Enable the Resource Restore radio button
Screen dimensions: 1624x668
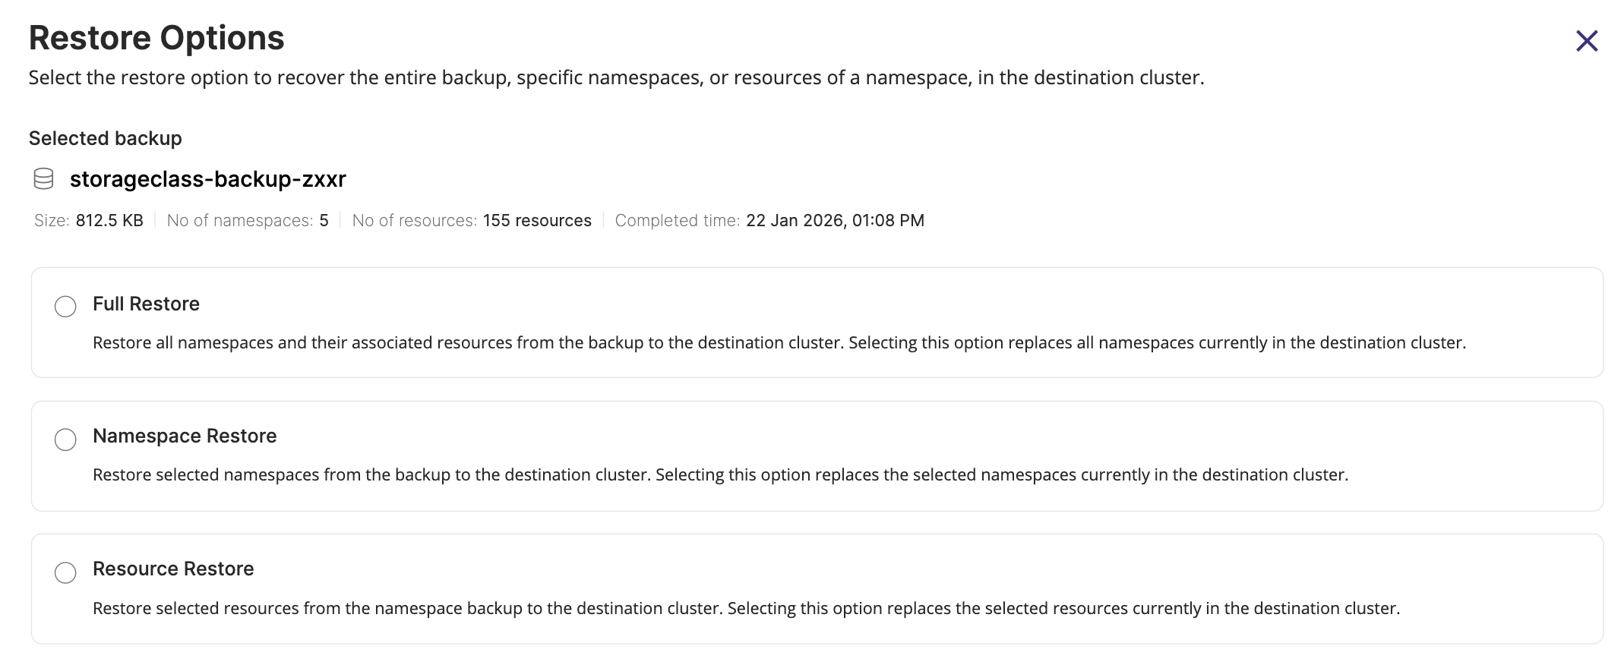[x=65, y=572]
